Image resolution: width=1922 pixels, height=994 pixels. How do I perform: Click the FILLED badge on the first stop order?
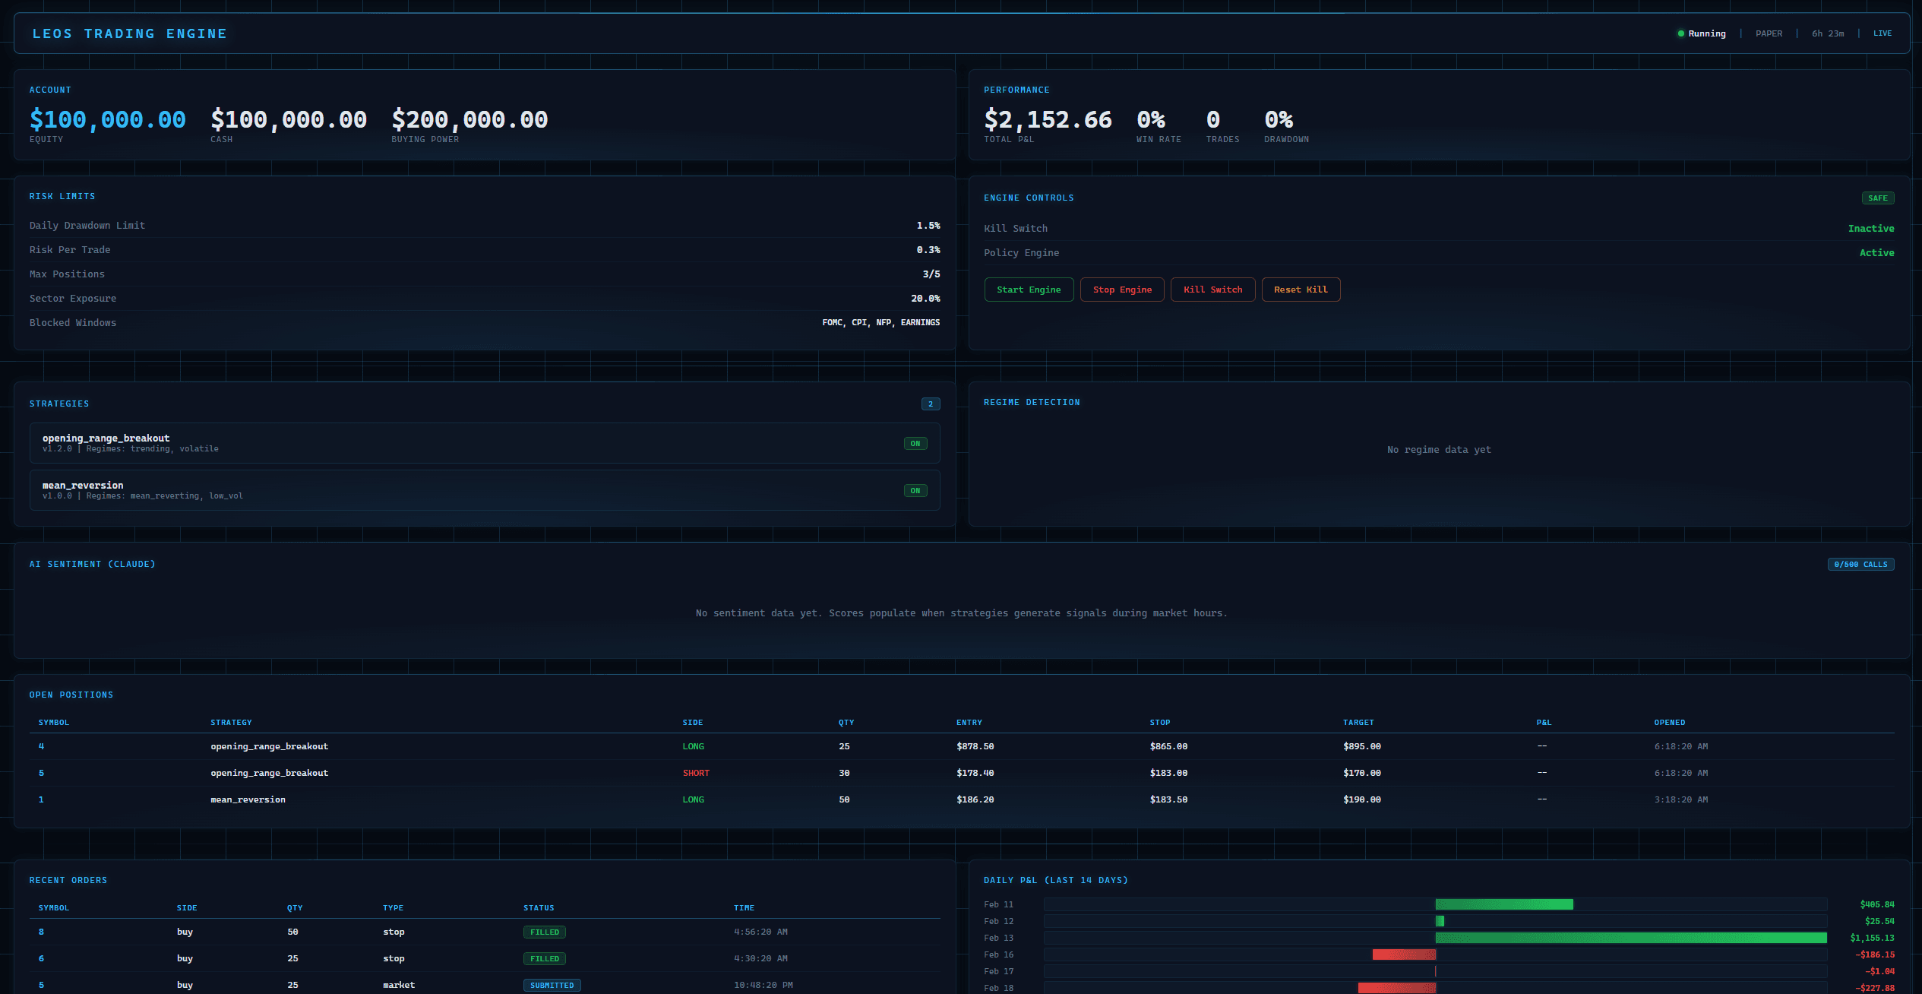point(544,932)
